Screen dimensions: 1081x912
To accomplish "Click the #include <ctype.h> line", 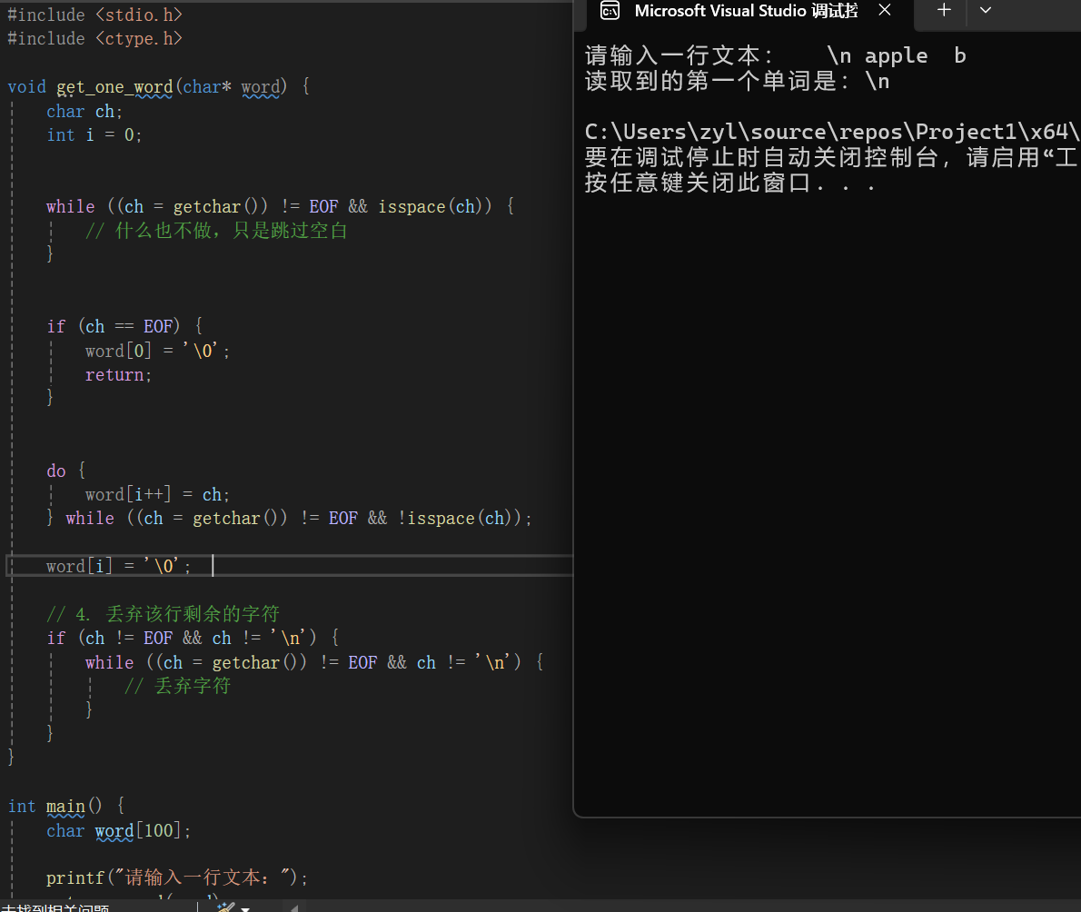I will [95, 38].
